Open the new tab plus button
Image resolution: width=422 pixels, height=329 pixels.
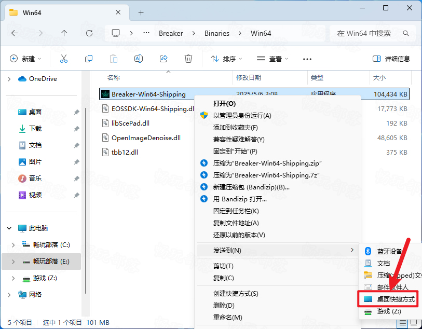[x=141, y=12]
